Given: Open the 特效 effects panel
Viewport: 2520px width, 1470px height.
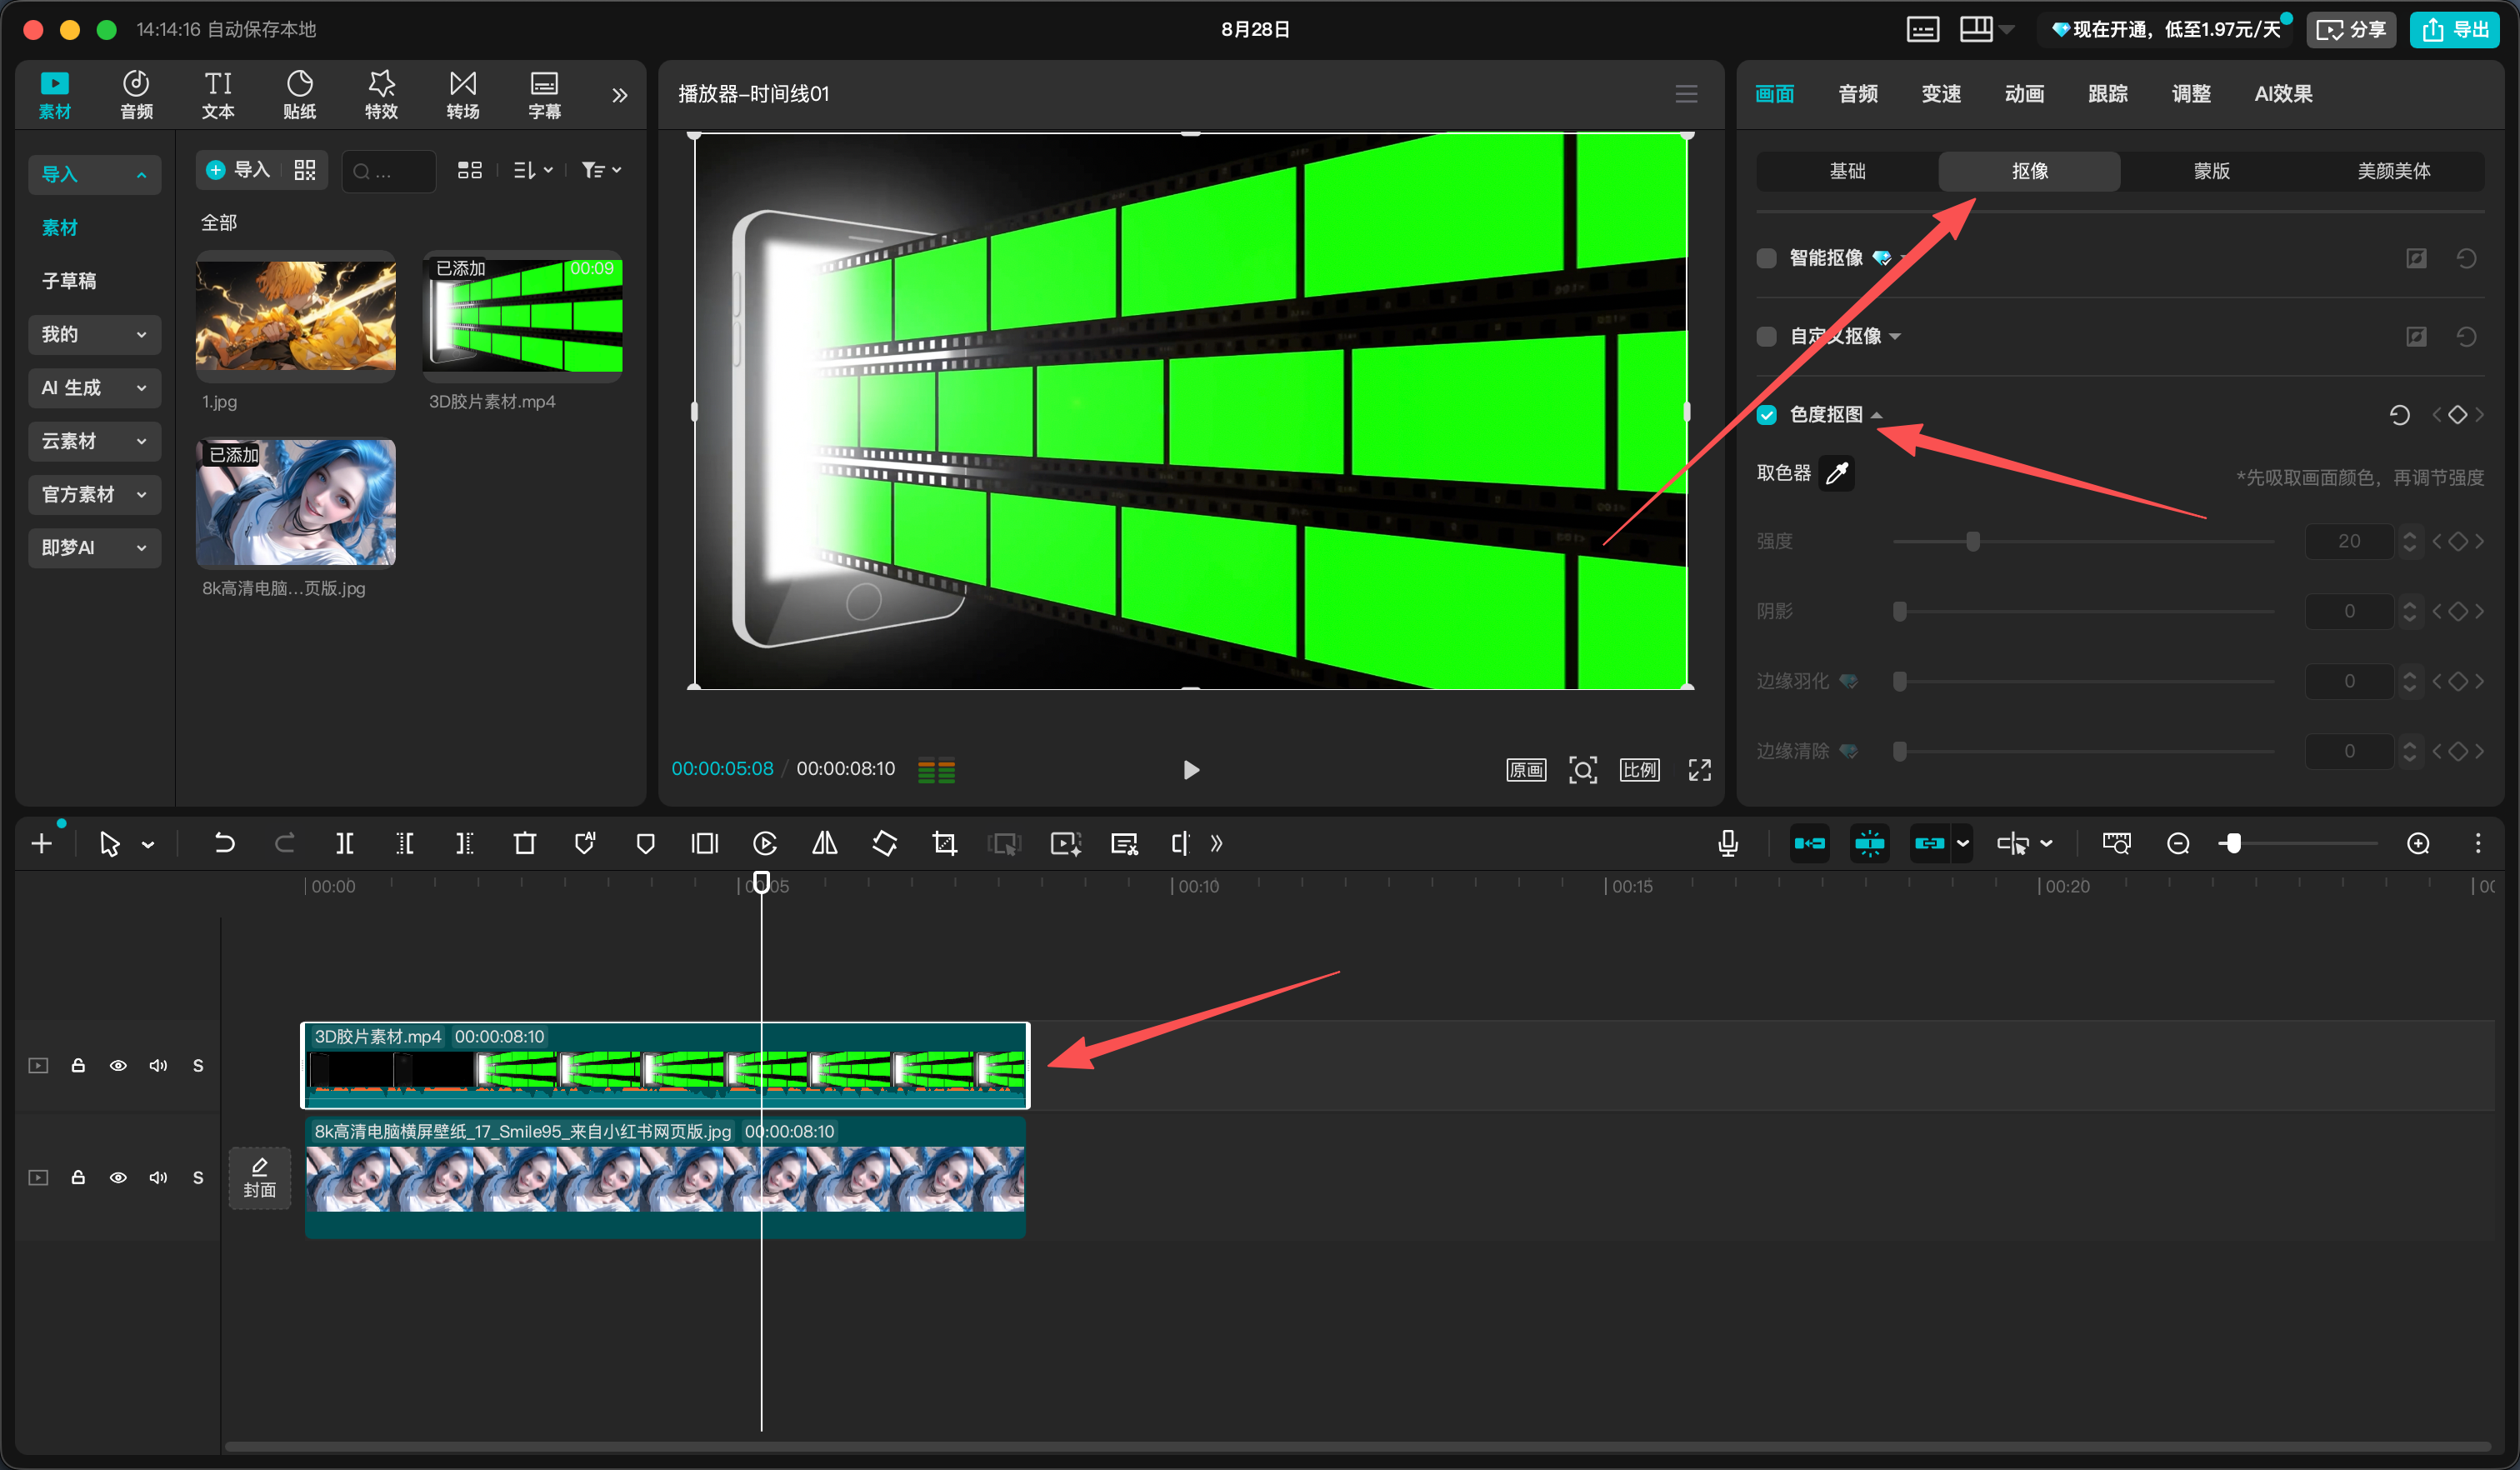Looking at the screenshot, I should 381,95.
